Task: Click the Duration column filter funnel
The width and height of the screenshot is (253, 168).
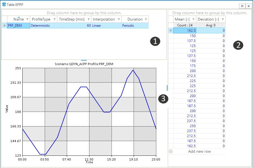Action: click(145, 19)
